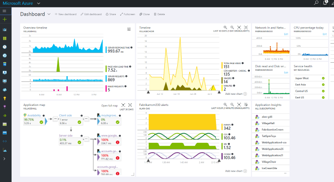The width and height of the screenshot is (334, 182).
Task: Click the ellipsis below the Application Insights list
Action: tap(285, 173)
